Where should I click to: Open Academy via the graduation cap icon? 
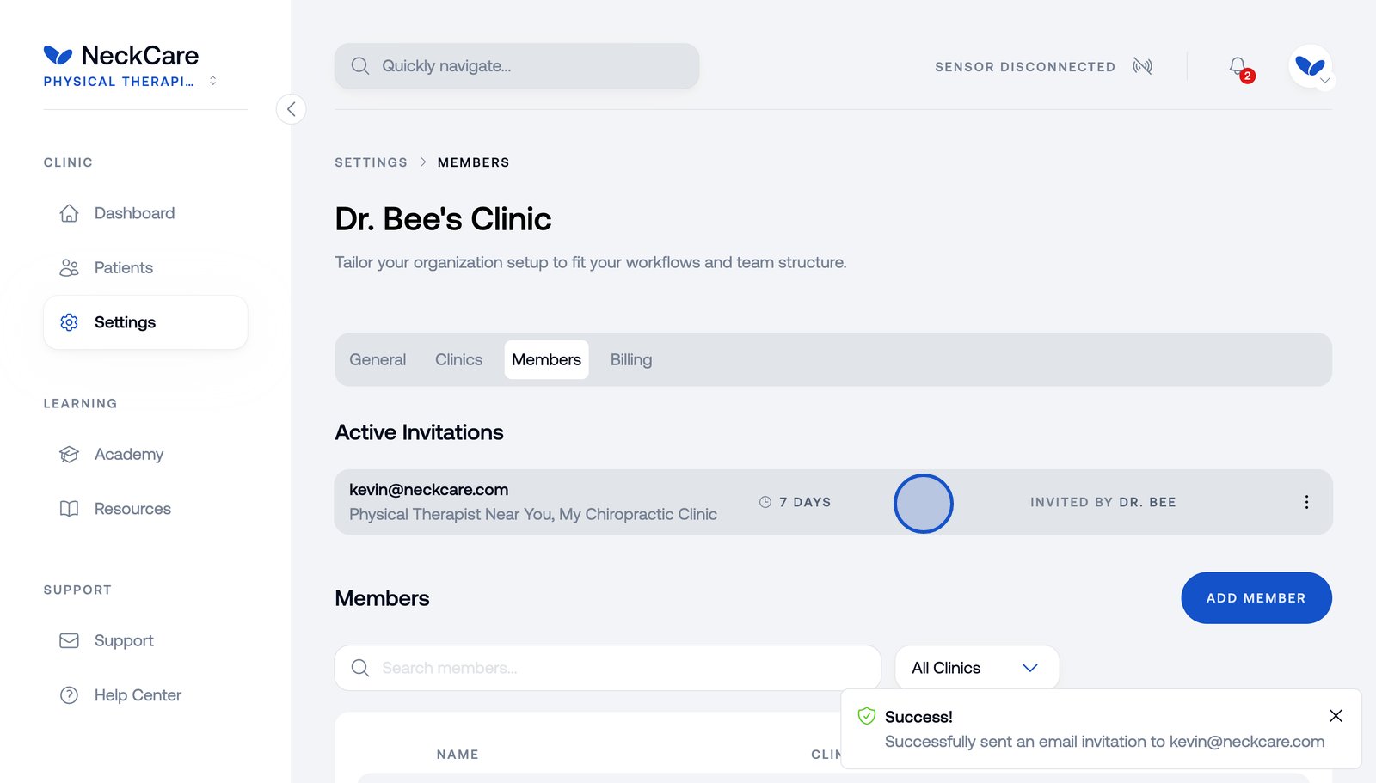69,454
